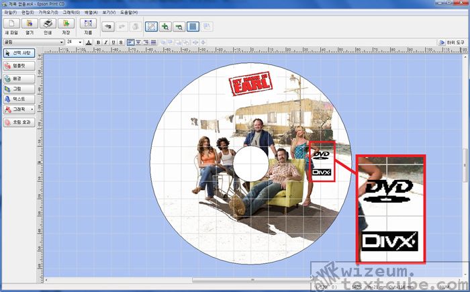Screen dimensions: 470x292
Task: Click the font color A icon
Action: 89,42
